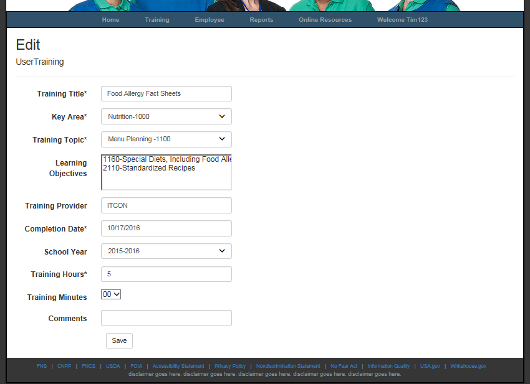The height and width of the screenshot is (384, 530).
Task: Open the Home menu item
Action: [110, 20]
